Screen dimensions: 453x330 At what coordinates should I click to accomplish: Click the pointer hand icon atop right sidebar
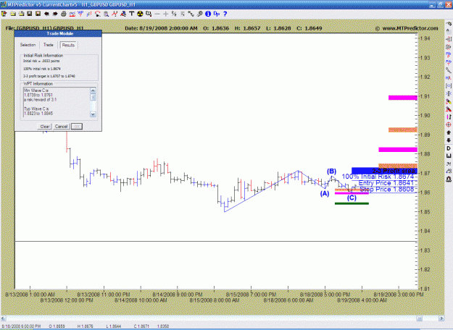pos(449,24)
